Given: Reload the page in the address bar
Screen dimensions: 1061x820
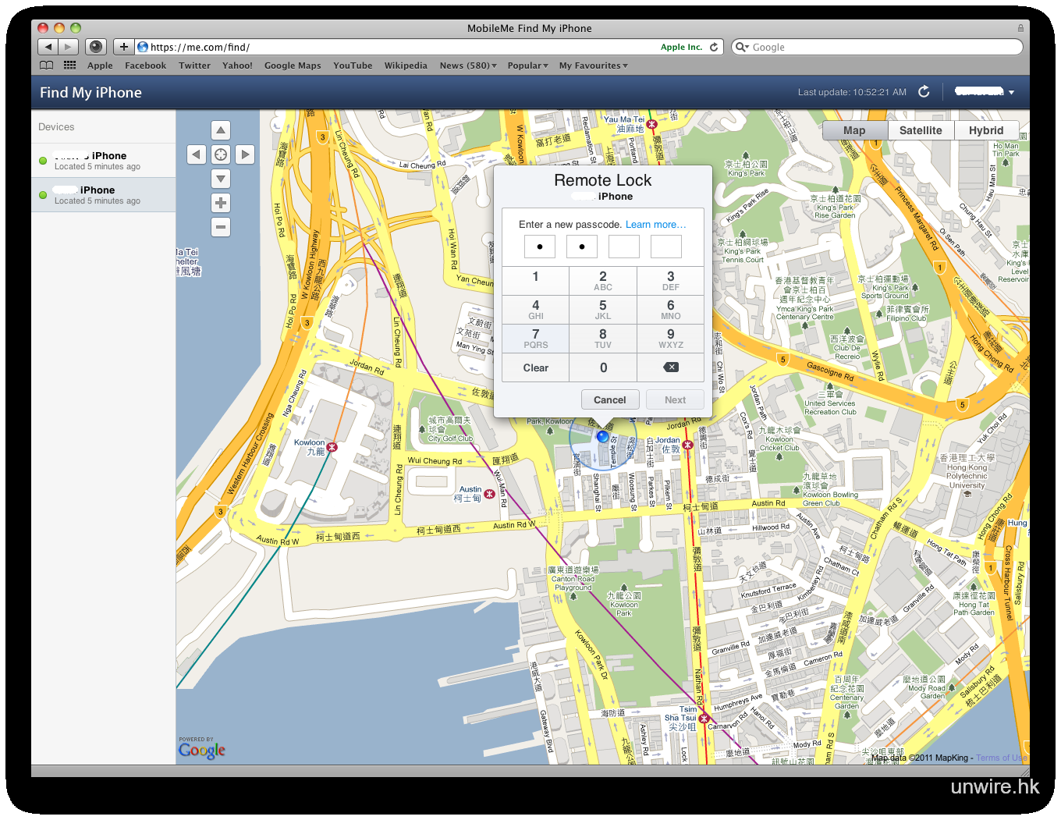Looking at the screenshot, I should pos(714,47).
